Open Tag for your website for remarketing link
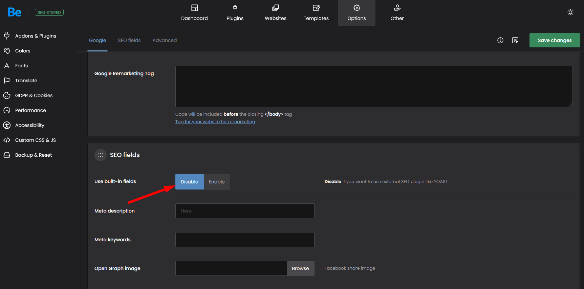This screenshot has height=289, width=584. [215, 122]
